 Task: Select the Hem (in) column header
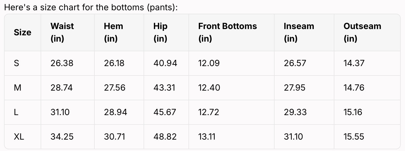pos(113,32)
